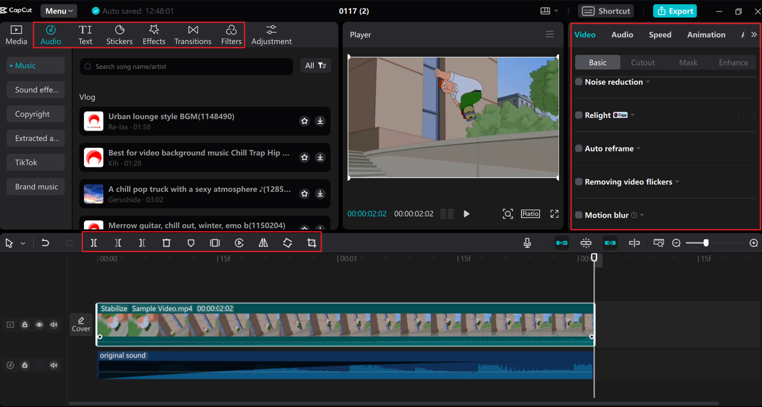Screen dimensions: 762x407
Task: Click the Reverse playback icon
Action: 239,243
